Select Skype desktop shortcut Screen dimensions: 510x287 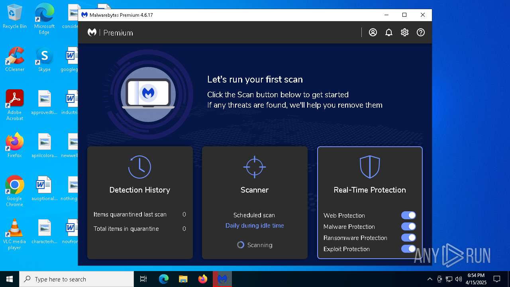pos(44,59)
